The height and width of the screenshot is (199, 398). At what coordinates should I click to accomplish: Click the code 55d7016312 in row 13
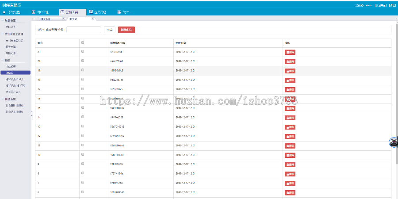117,126
